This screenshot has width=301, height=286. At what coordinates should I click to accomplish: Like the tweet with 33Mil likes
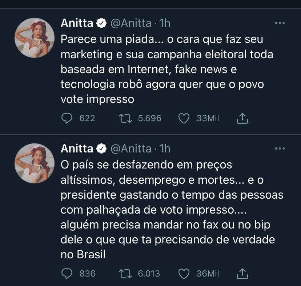[x=184, y=118]
